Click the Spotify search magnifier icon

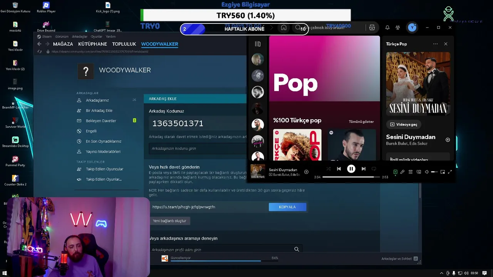click(298, 28)
